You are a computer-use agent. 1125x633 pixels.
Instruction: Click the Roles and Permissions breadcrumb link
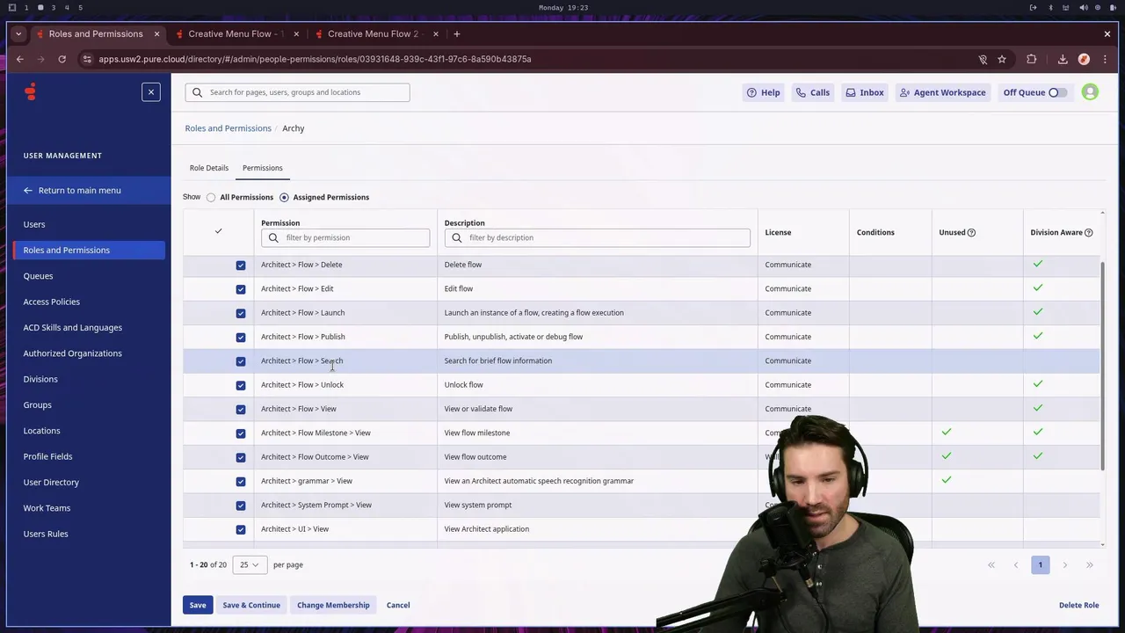[x=229, y=128]
